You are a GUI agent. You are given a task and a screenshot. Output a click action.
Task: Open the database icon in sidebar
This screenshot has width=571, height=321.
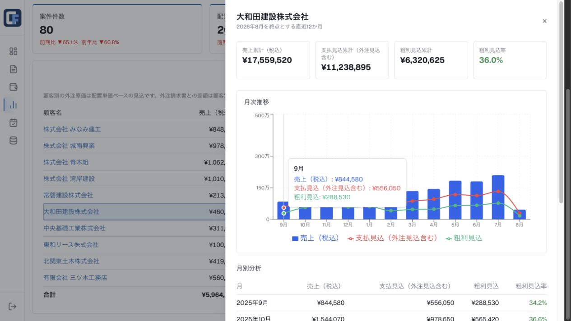click(13, 140)
